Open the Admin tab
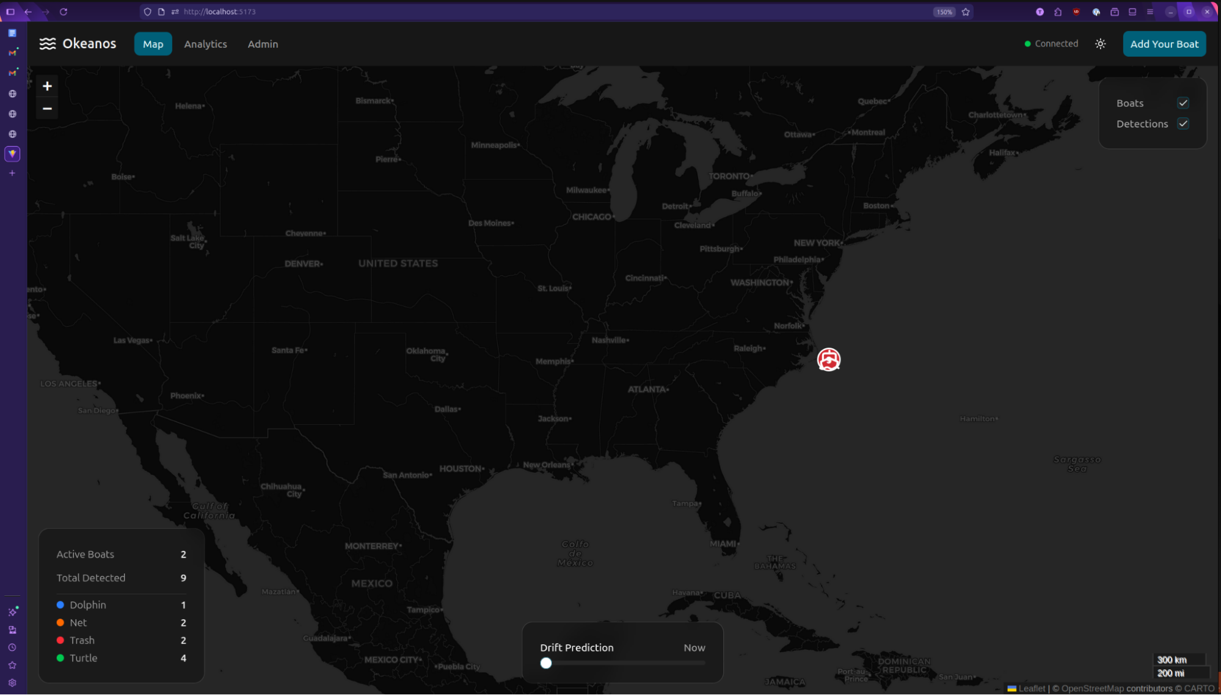The height and width of the screenshot is (695, 1221). point(263,43)
